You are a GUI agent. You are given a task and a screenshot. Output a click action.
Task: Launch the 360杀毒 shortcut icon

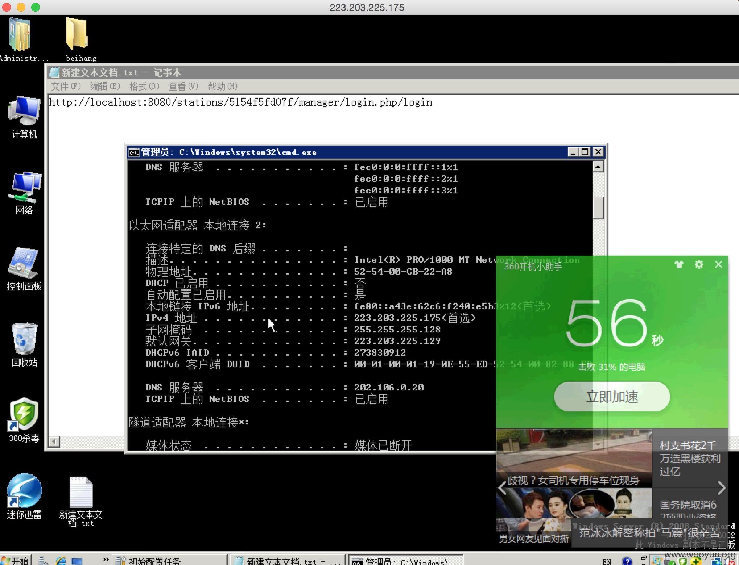click(24, 420)
